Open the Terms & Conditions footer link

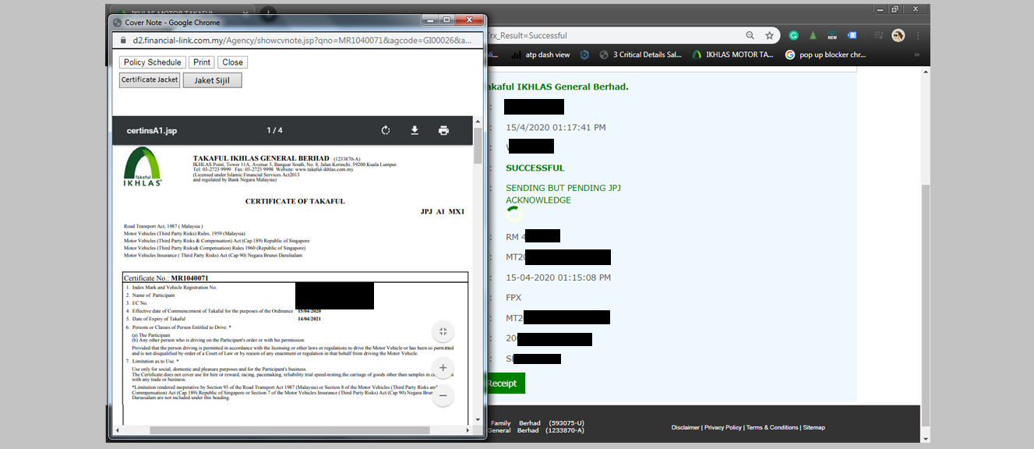pos(772,427)
